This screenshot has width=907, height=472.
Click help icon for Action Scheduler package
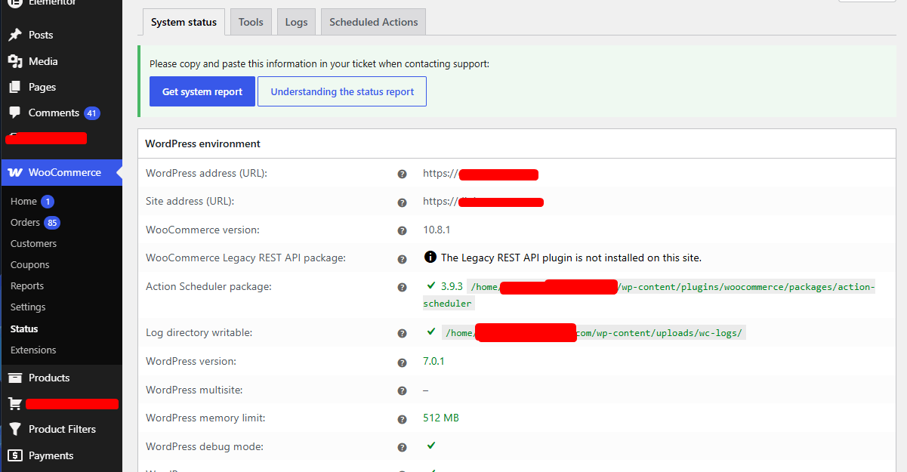[x=402, y=287]
